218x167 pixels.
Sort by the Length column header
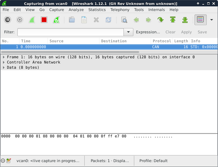point(181,41)
